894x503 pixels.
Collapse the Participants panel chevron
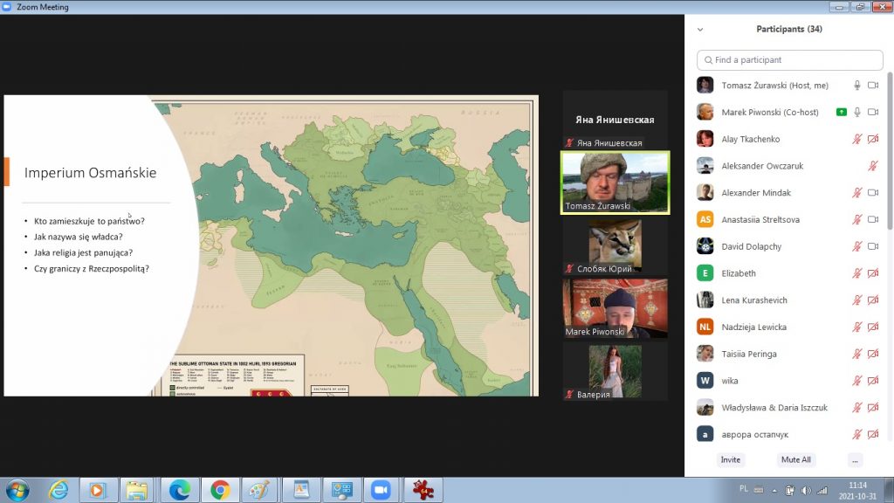coord(699,30)
